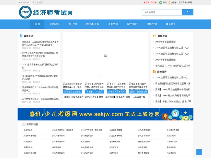Open the 微信 WeChat icon link
The width and height of the screenshot is (211, 158).
click(163, 2)
